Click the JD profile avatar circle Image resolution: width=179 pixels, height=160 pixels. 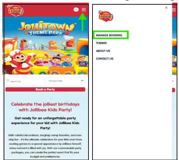click(76, 10)
